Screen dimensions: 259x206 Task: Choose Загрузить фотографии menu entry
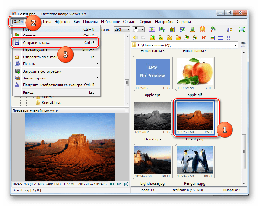(x=57, y=71)
